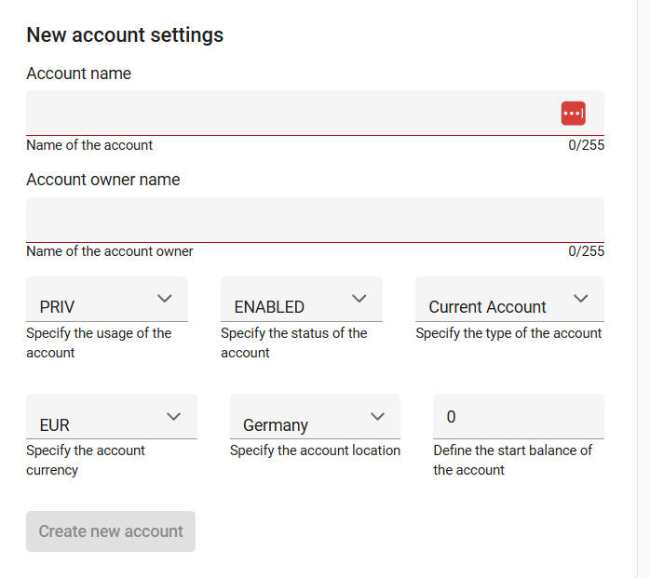Click the Account owner name label
650x578 pixels.
[103, 180]
